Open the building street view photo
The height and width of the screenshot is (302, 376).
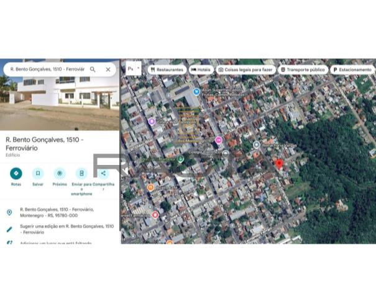[60, 104]
